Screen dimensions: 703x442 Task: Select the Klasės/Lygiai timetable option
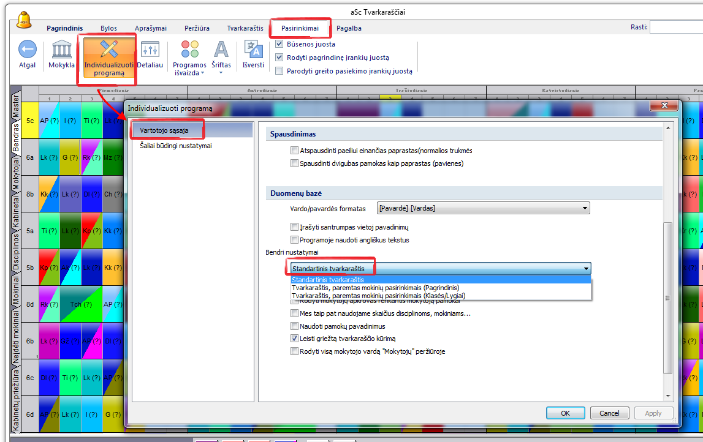[x=378, y=296]
